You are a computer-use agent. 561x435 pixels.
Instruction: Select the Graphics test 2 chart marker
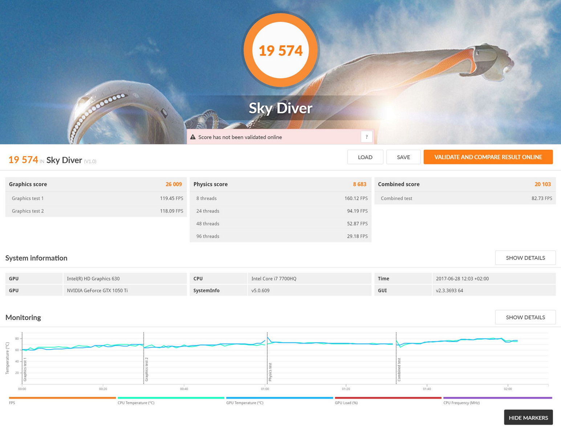147,369
